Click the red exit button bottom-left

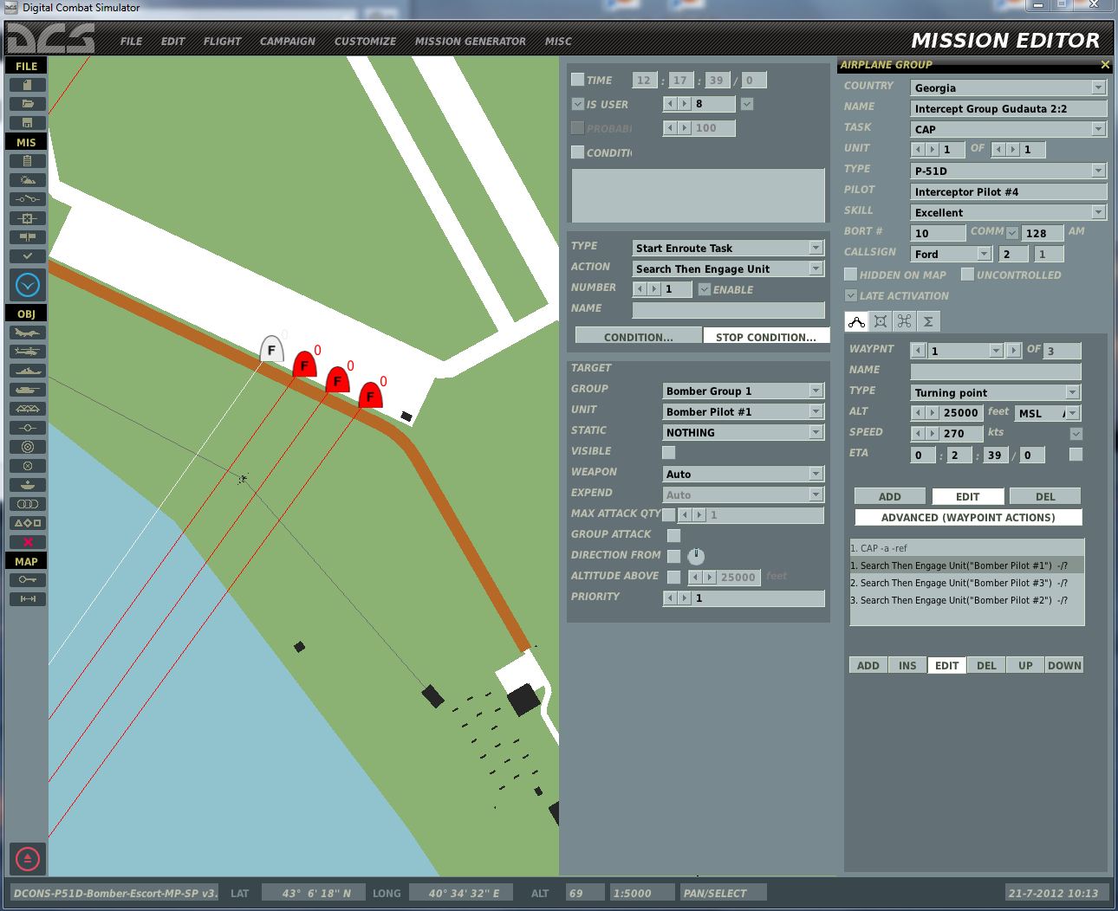tap(27, 859)
